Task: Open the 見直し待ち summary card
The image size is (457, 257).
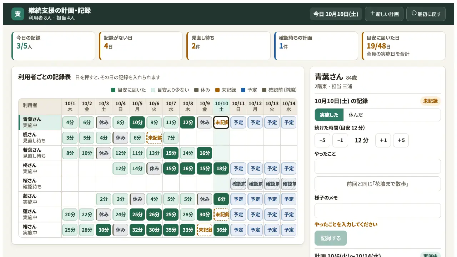Action: tap(228, 46)
